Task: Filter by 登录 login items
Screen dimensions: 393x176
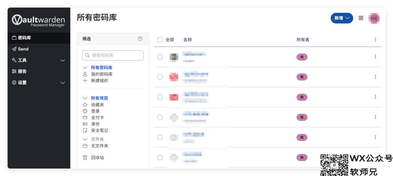Action: (95, 112)
